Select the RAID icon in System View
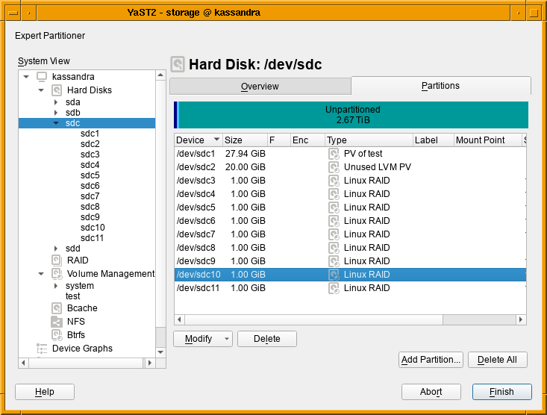Viewport: 547px width, 415px height. coord(57,260)
